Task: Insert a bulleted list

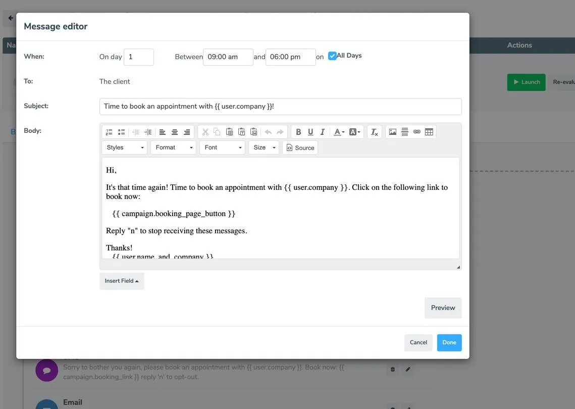Action: point(121,131)
